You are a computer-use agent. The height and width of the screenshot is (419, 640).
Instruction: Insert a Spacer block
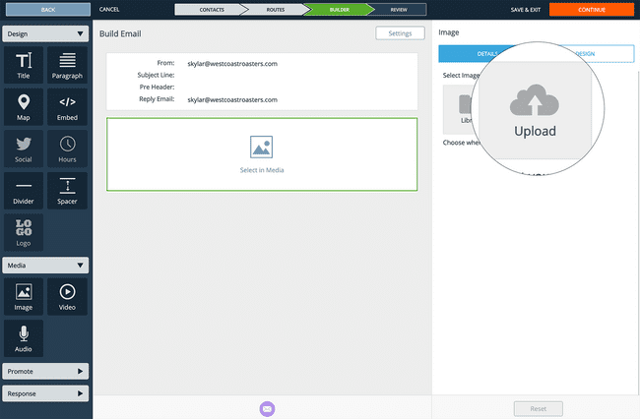(x=67, y=191)
